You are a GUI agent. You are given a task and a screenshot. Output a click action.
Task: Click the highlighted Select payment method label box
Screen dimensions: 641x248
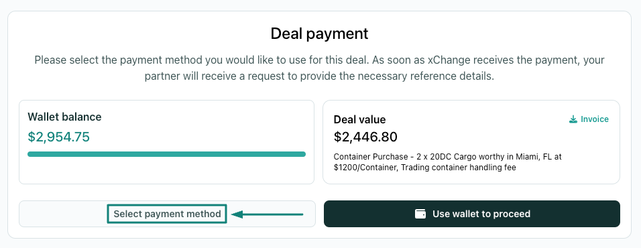pos(167,214)
